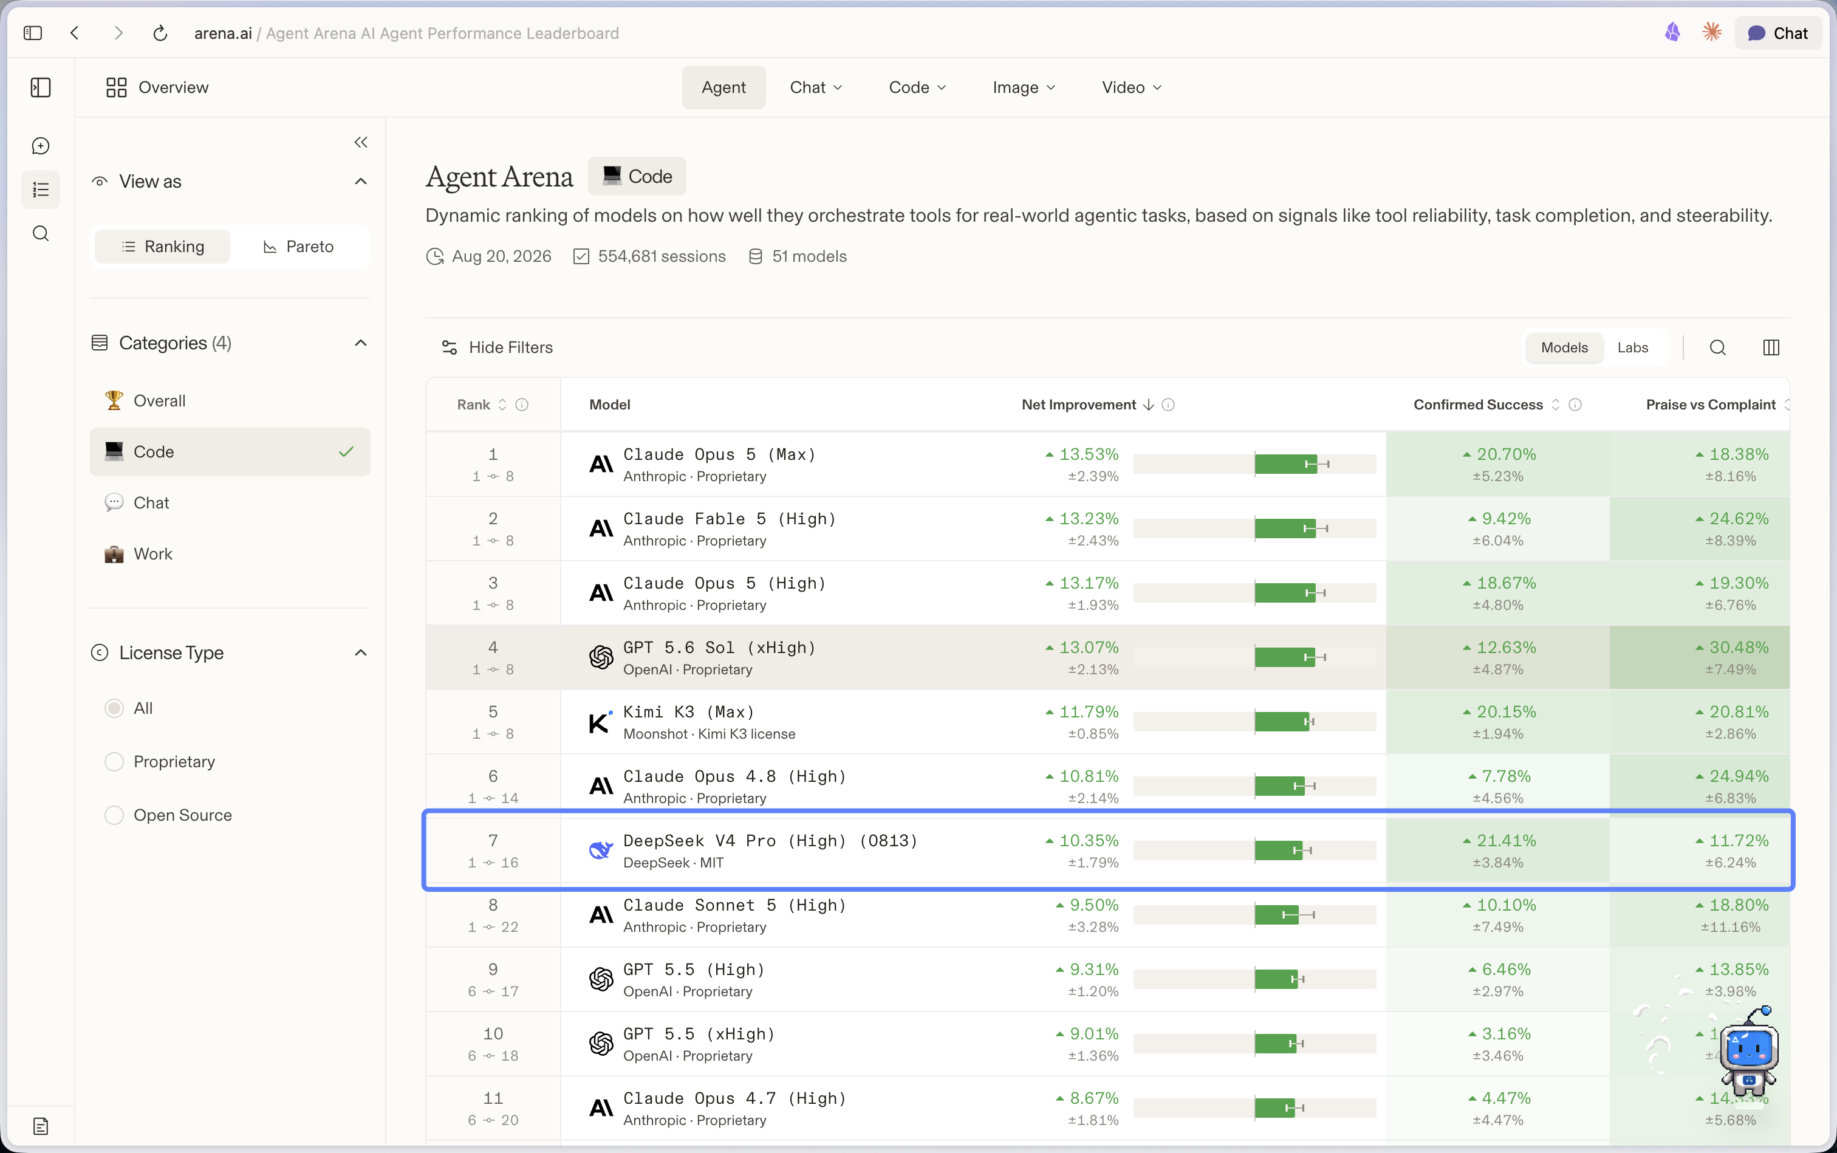
Task: Show info for Net Improvement column
Action: click(x=1168, y=405)
